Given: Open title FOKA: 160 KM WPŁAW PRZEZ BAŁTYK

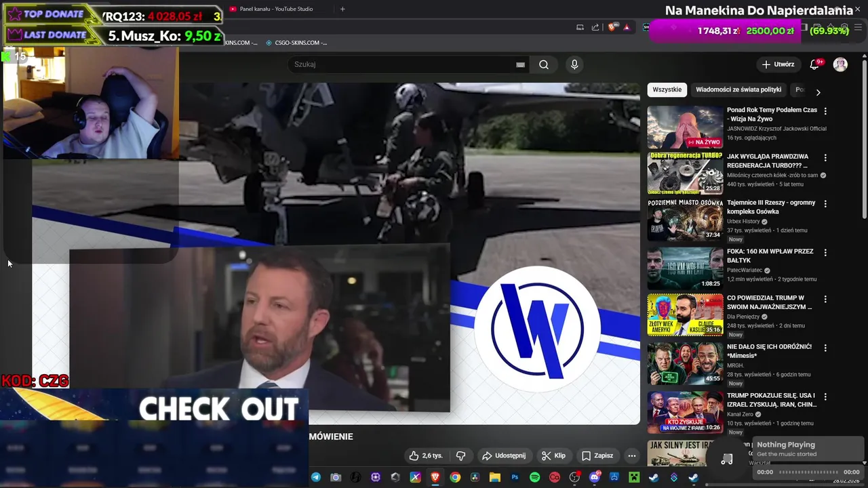Looking at the screenshot, I should coord(770,256).
